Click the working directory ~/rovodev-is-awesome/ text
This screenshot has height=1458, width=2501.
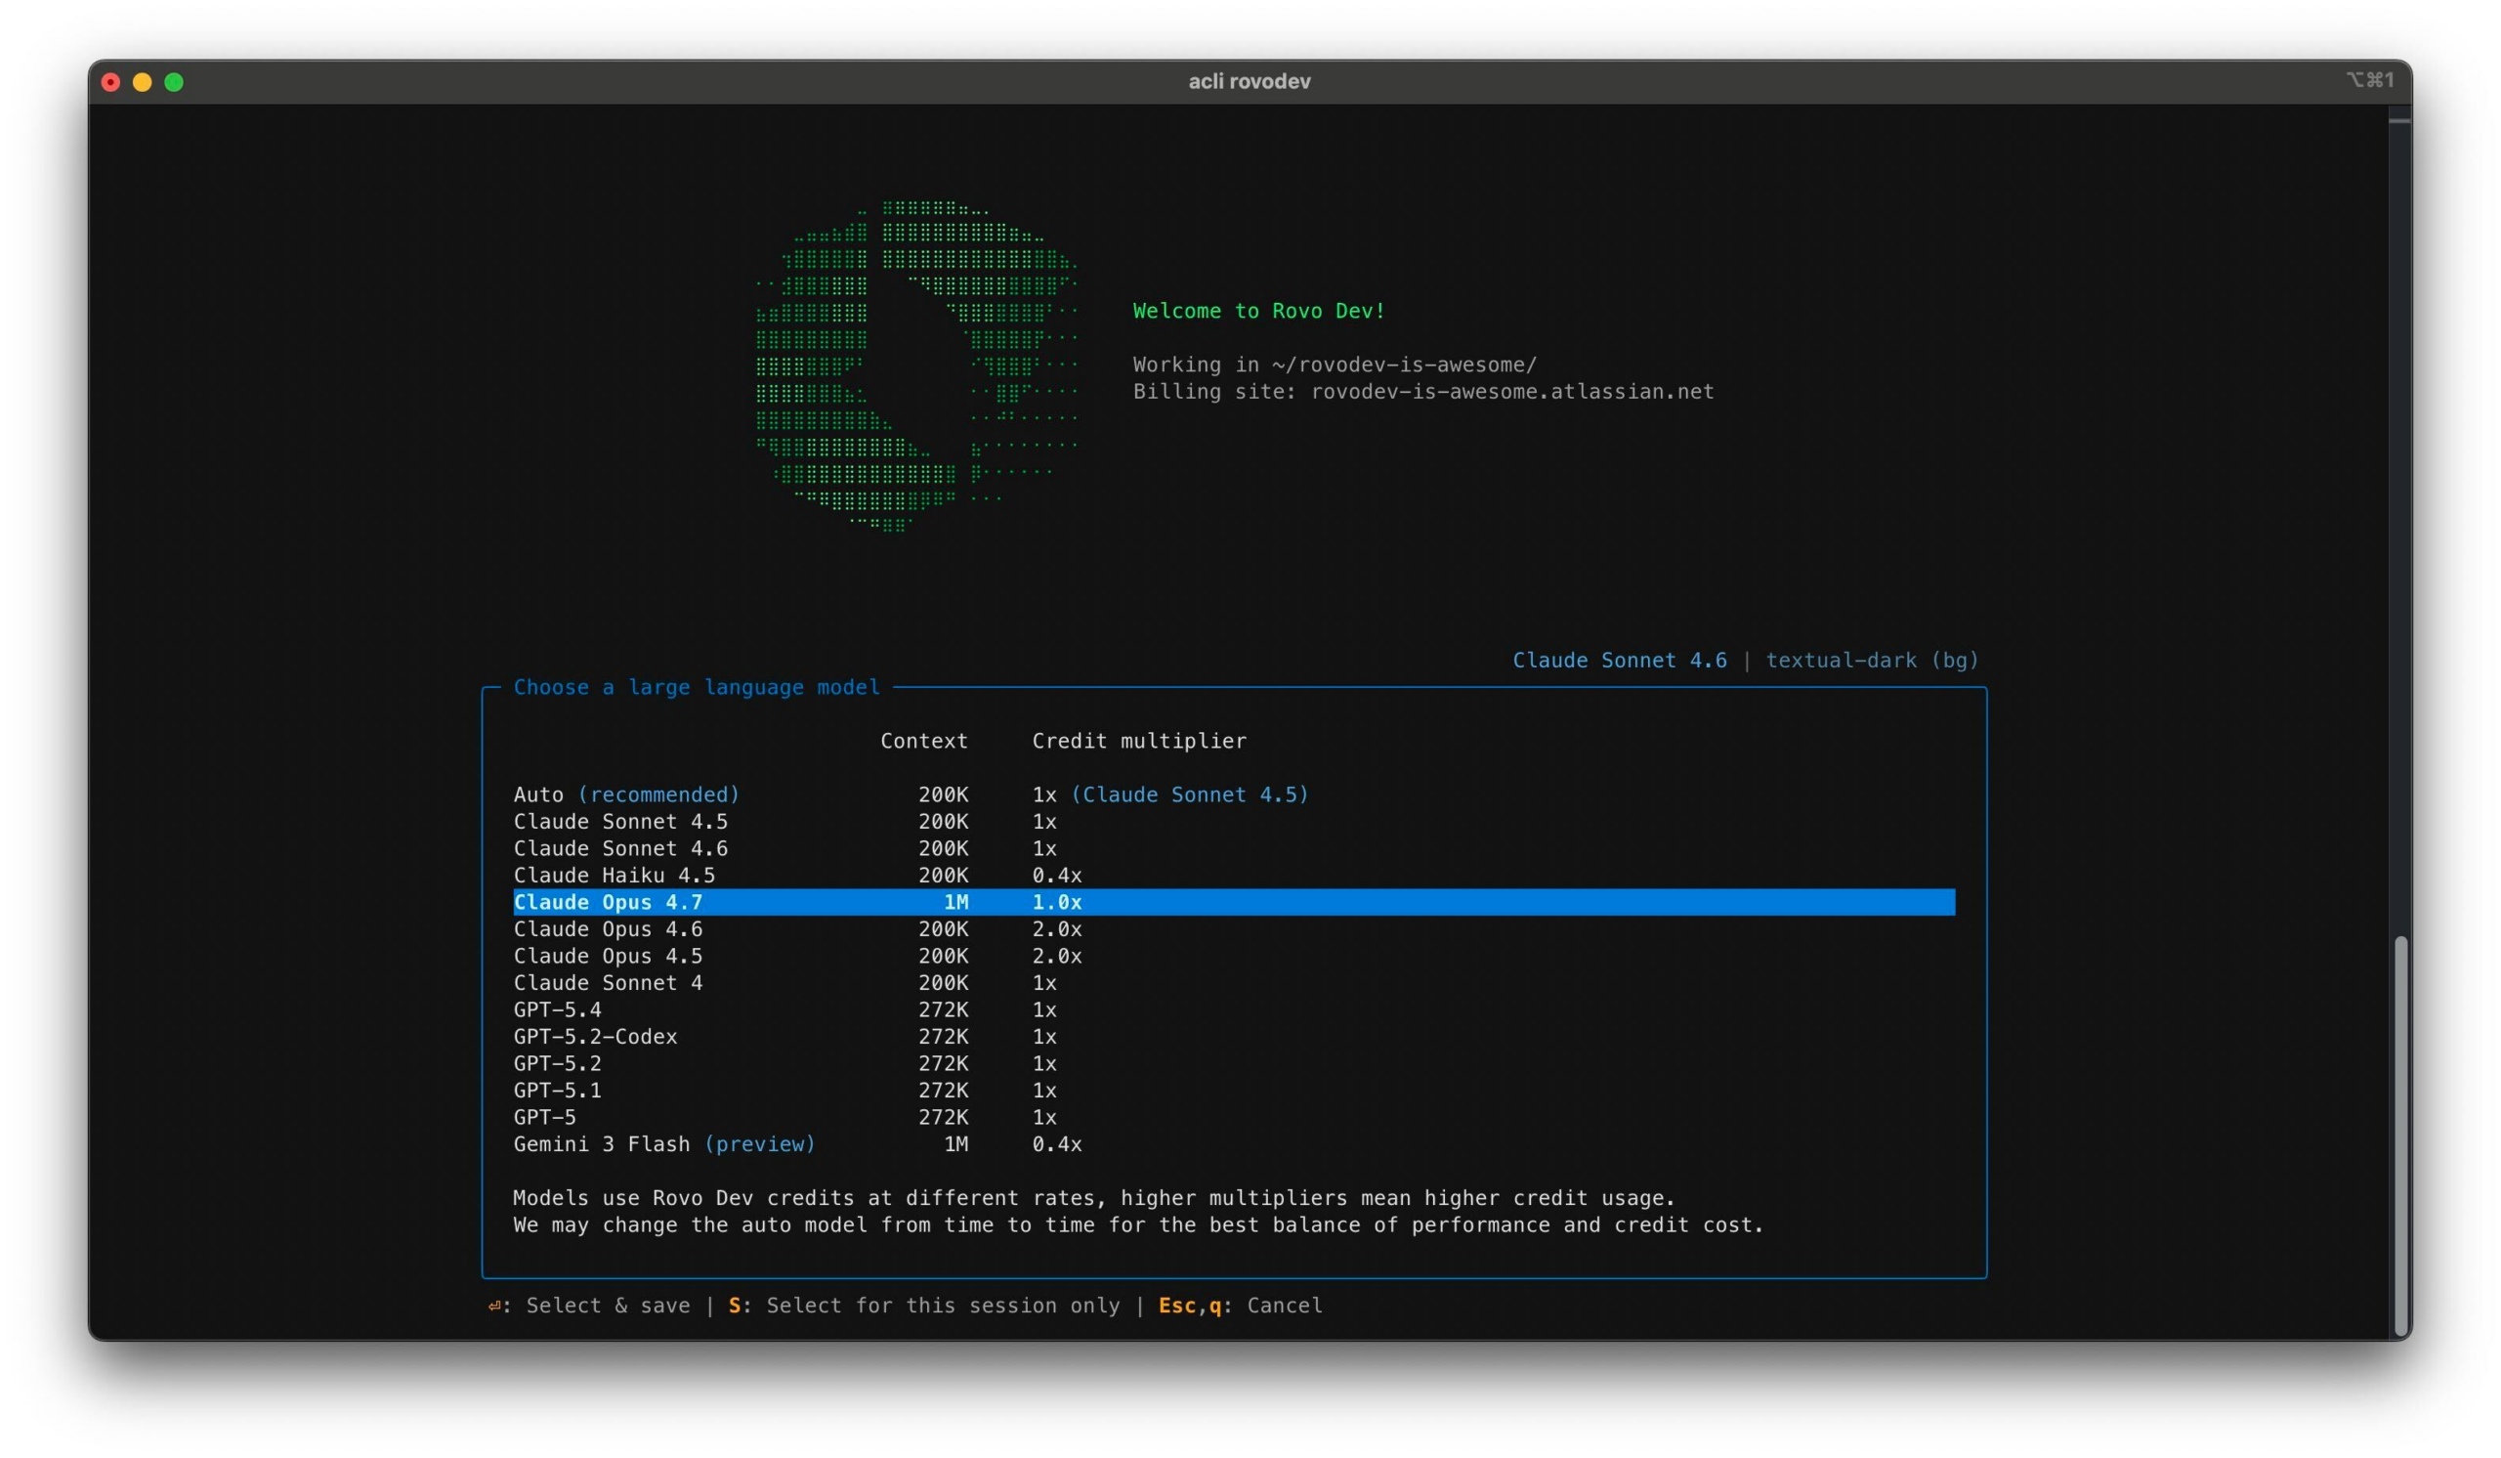1403,364
